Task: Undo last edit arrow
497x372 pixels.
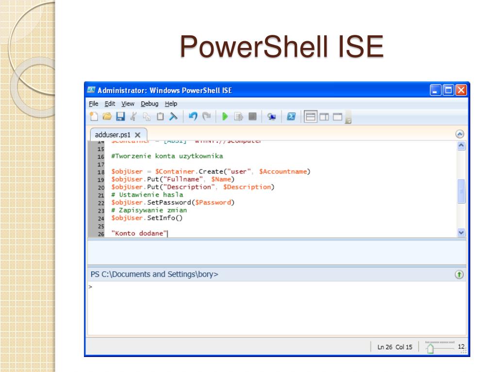Action: point(193,117)
